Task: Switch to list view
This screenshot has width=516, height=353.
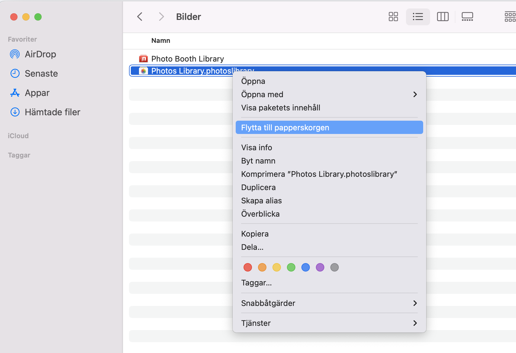Action: click(418, 17)
